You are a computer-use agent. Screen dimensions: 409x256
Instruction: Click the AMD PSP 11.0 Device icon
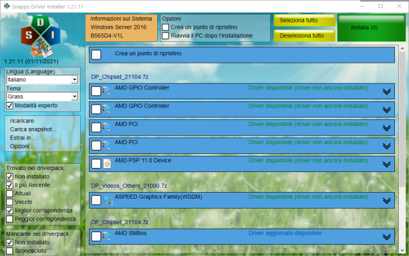click(x=107, y=164)
